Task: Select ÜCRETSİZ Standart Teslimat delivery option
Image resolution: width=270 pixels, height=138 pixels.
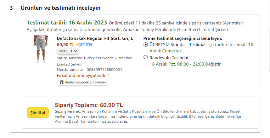Action: (145, 45)
